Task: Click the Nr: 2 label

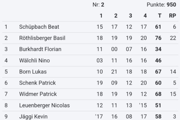Action: point(98,5)
